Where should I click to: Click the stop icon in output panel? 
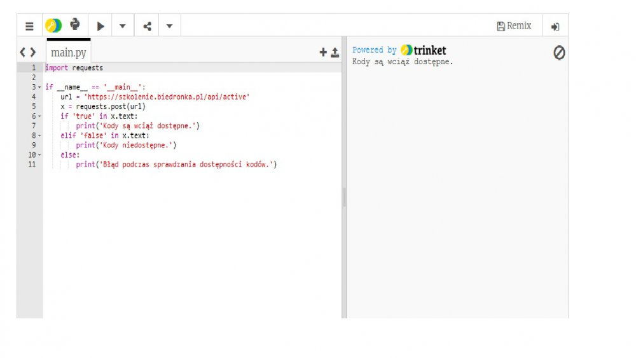point(559,53)
